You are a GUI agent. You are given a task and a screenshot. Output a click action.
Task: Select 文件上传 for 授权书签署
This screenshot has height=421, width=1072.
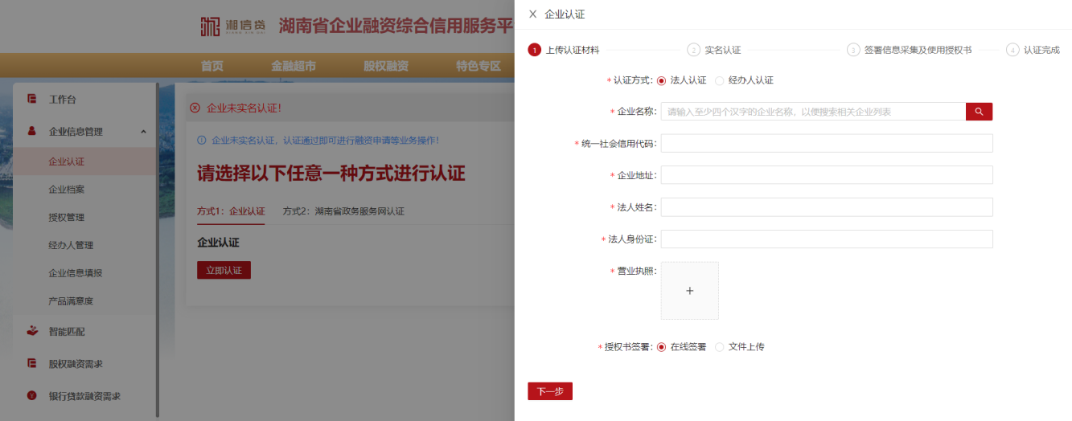tap(720, 347)
